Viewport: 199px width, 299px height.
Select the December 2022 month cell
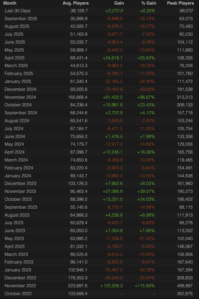click(21, 278)
